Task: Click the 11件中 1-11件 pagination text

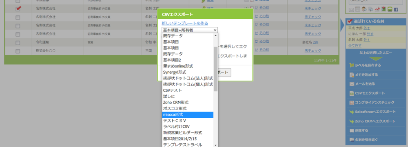Action: [x=325, y=60]
